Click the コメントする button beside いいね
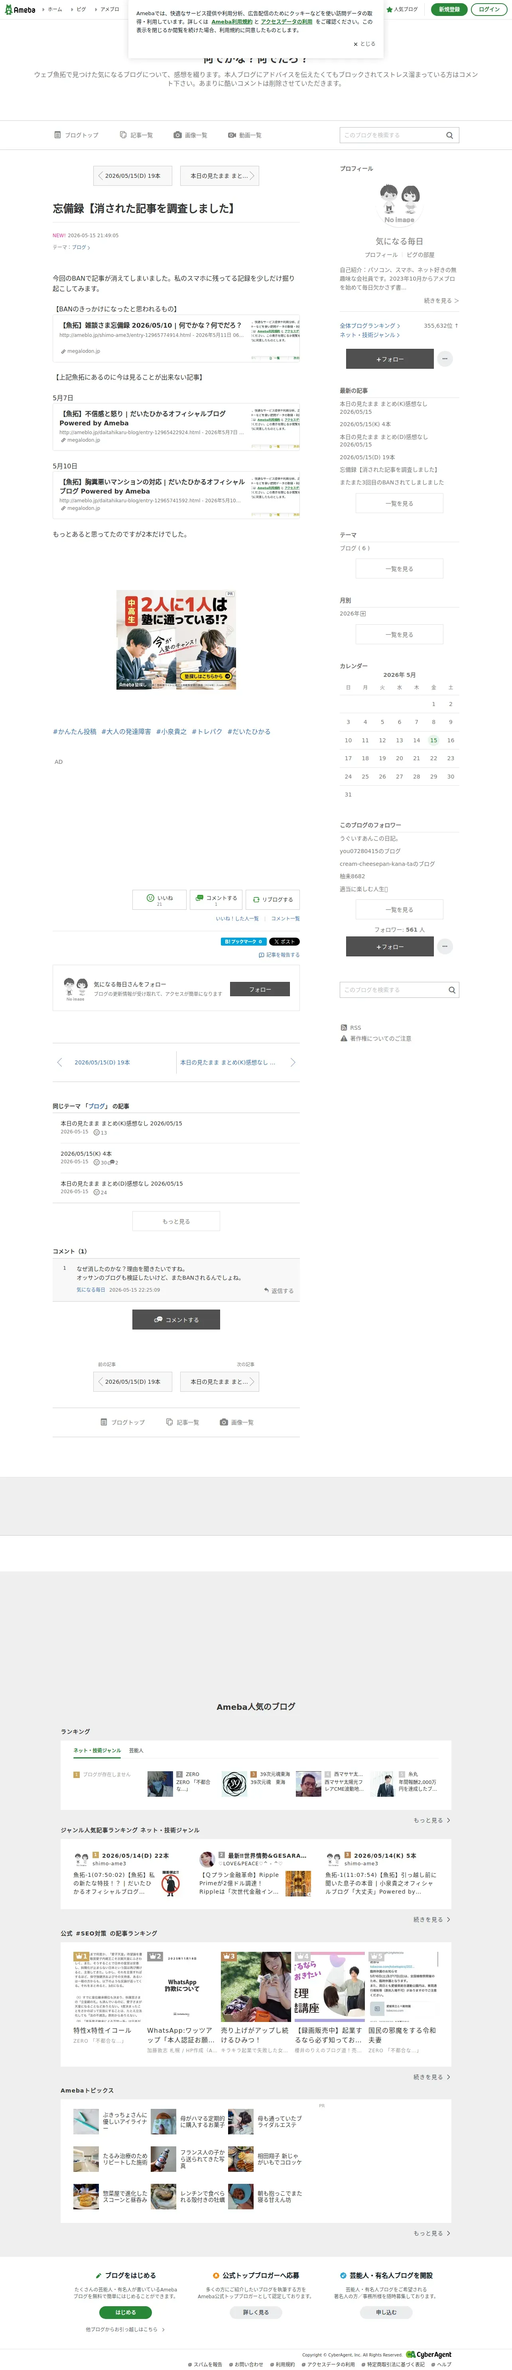The image size is (512, 2370). (217, 899)
